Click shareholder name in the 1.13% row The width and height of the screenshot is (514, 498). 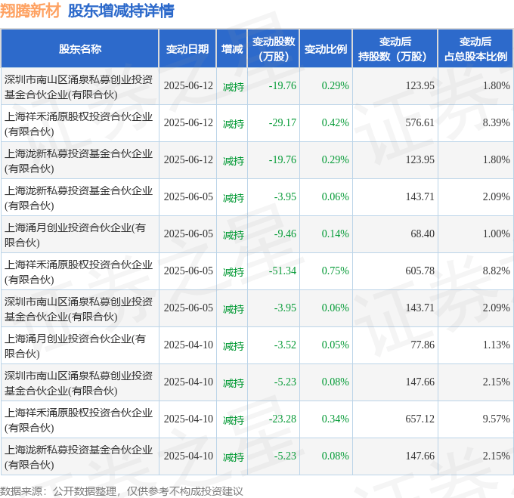point(75,346)
